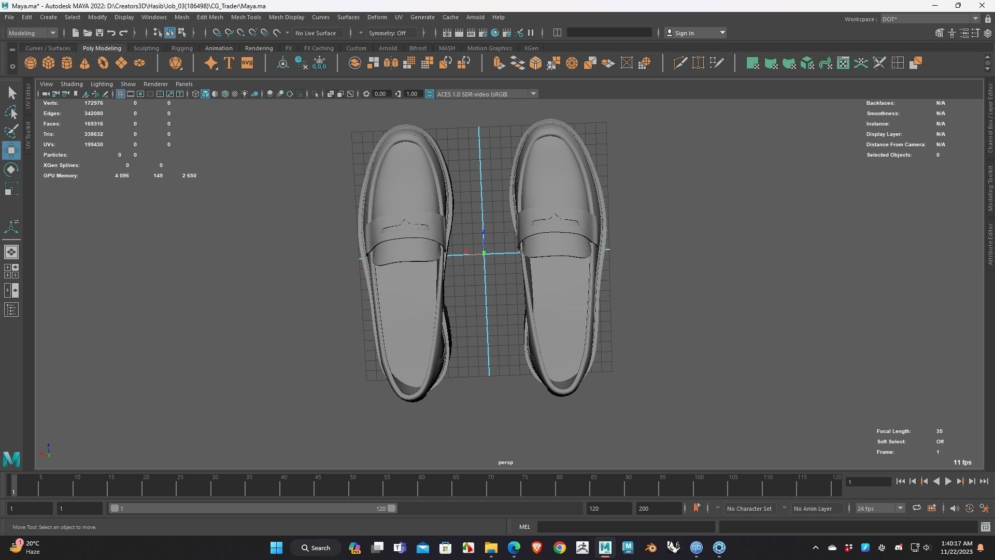Click the time slider bookmark icon
Viewport: 995px width, 560px height.
(x=696, y=508)
